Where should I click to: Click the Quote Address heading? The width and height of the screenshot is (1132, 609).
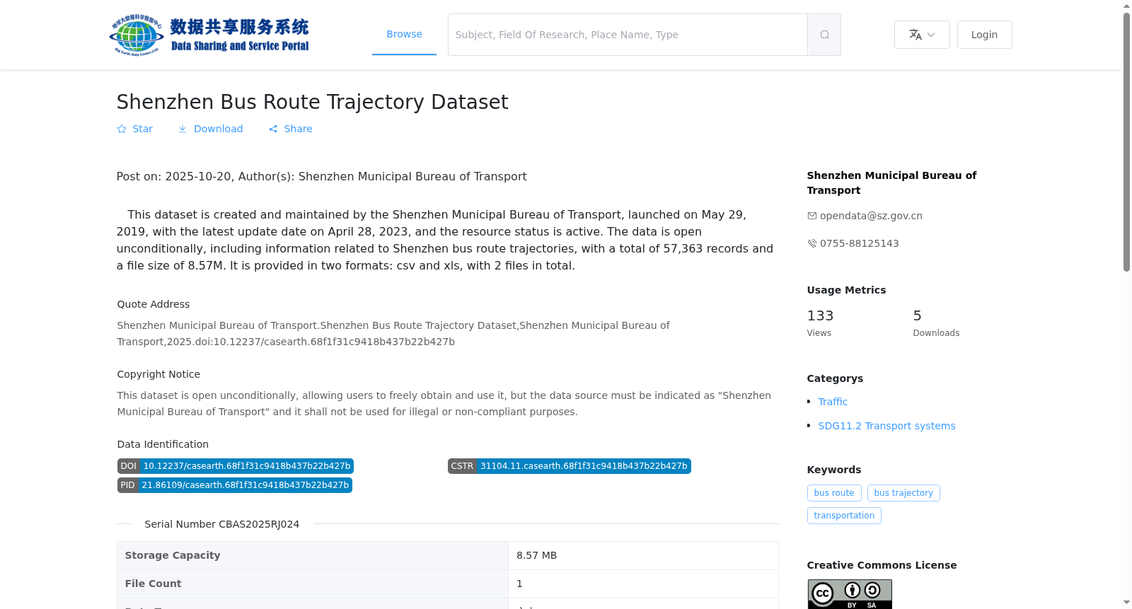(x=154, y=304)
